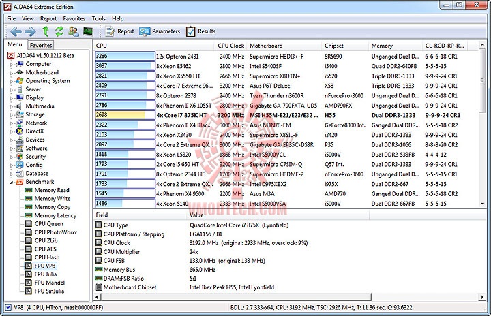The image size is (491, 316).
Task: Select Memory Write benchmark icon
Action: tap(29, 198)
